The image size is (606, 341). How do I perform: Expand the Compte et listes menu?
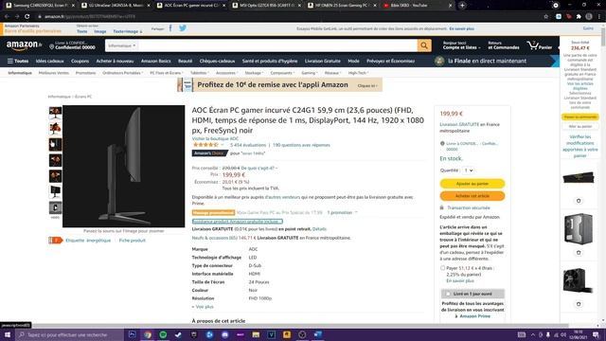(461, 45)
